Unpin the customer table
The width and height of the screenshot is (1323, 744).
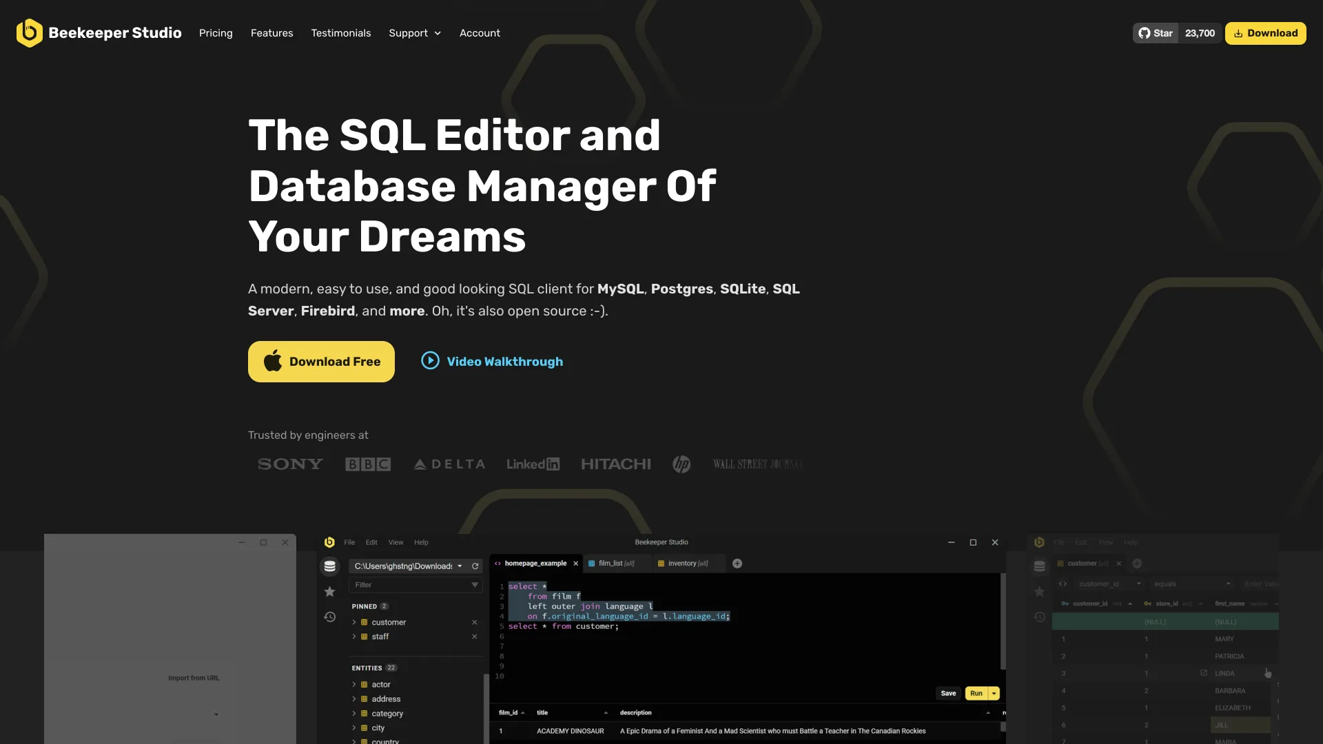coord(474,622)
